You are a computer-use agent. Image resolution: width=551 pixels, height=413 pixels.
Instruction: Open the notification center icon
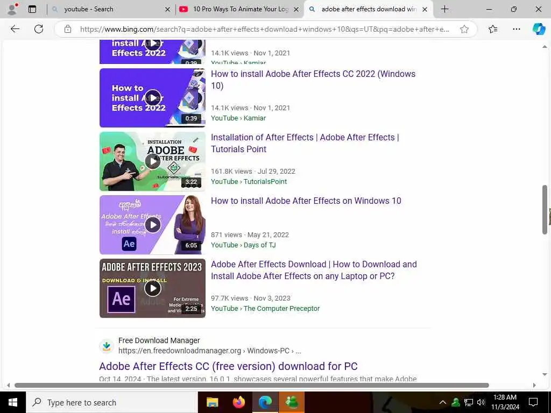pyautogui.click(x=533, y=402)
